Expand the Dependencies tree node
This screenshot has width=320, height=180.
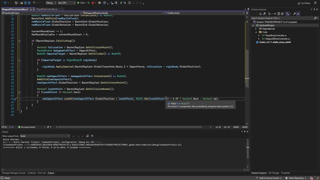pyautogui.click(x=256, y=29)
